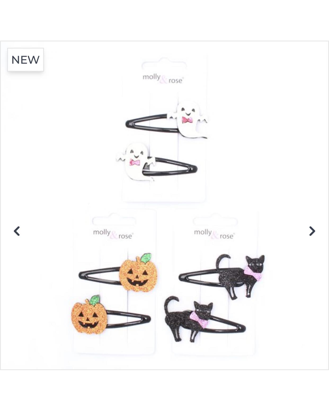Go to the previous product image
The height and width of the screenshot is (403, 329).
17,231
